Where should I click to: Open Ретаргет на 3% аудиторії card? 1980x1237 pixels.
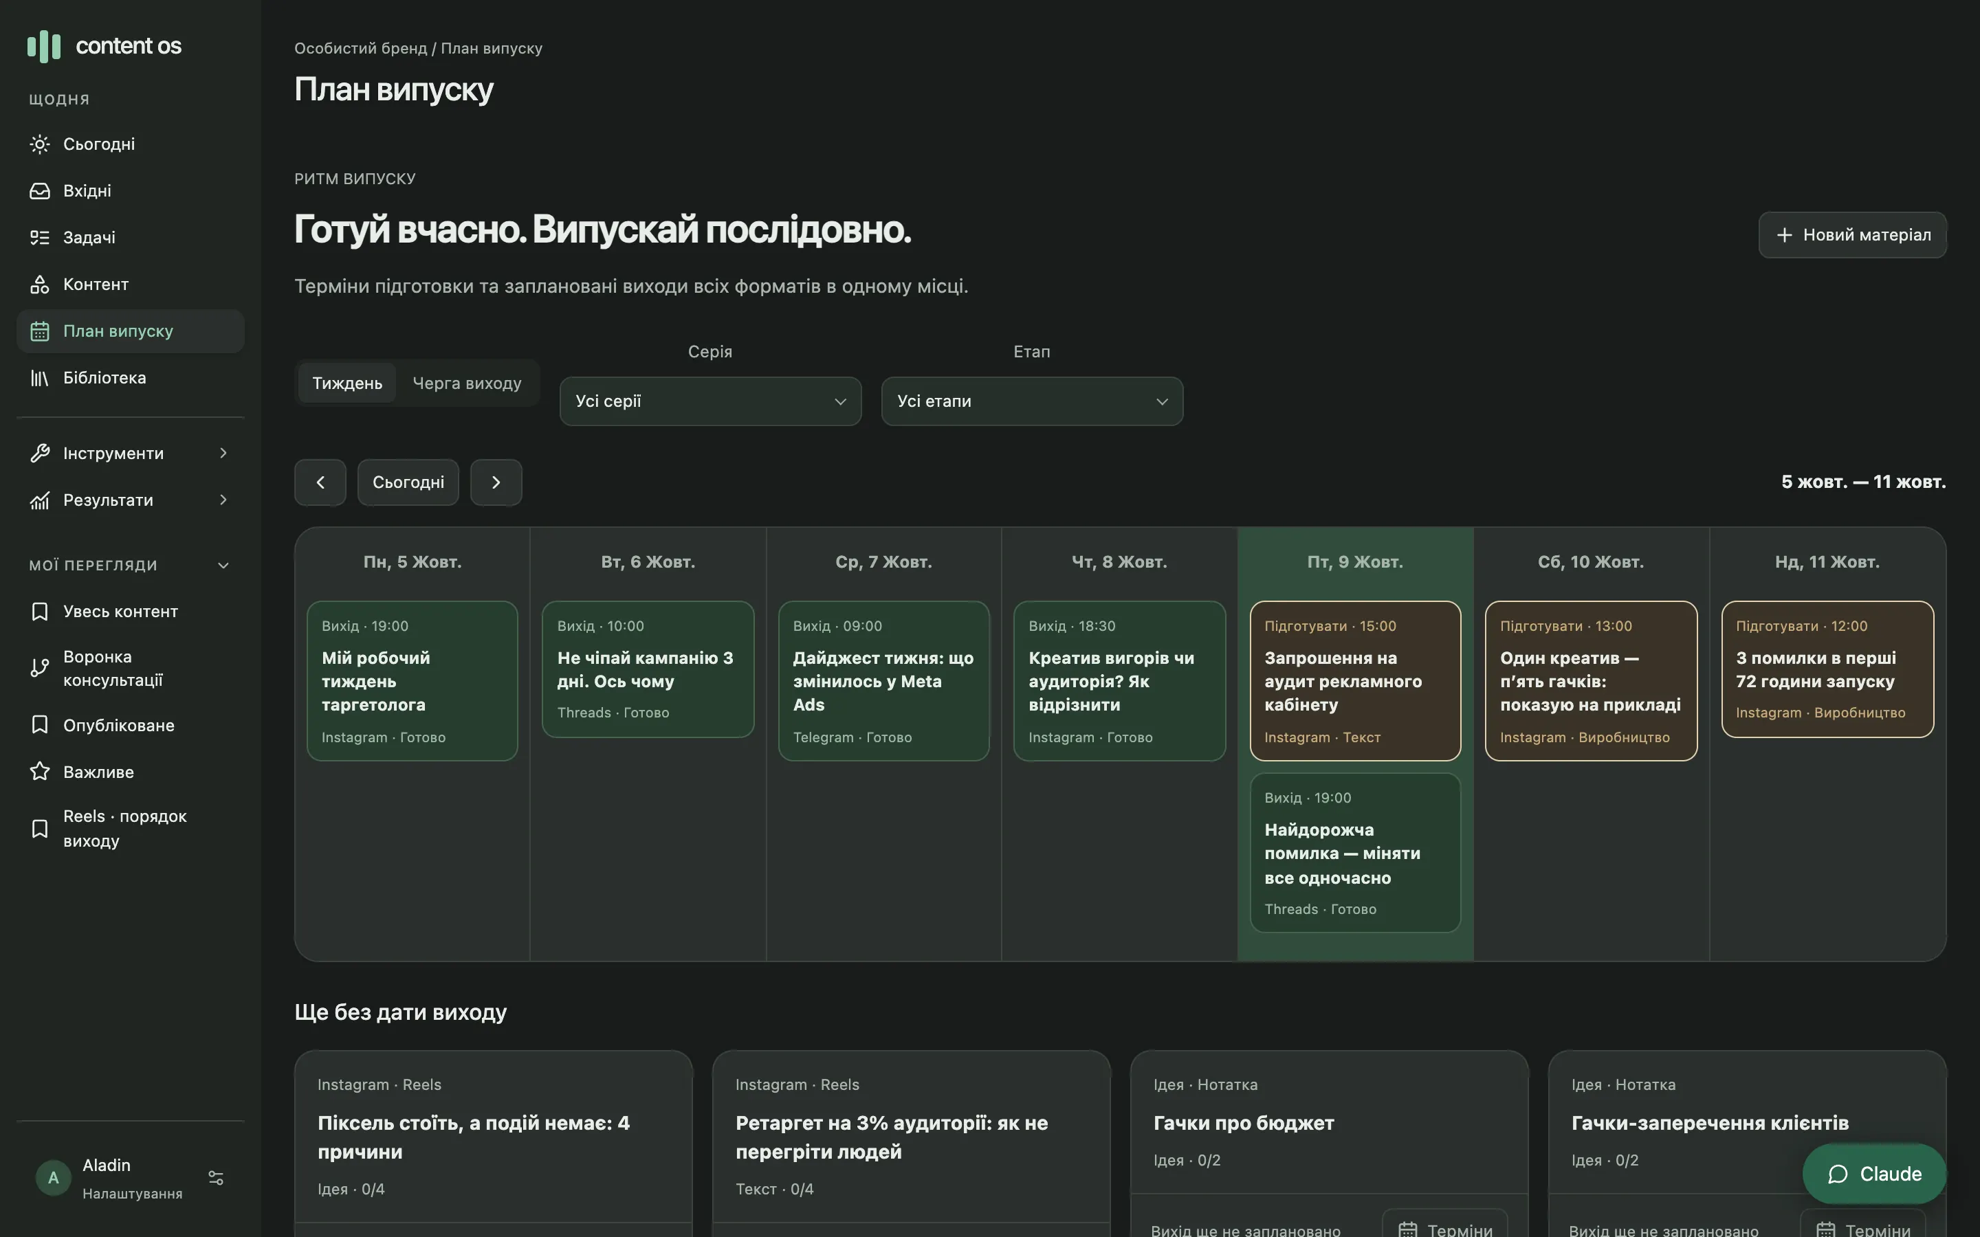pyautogui.click(x=912, y=1144)
